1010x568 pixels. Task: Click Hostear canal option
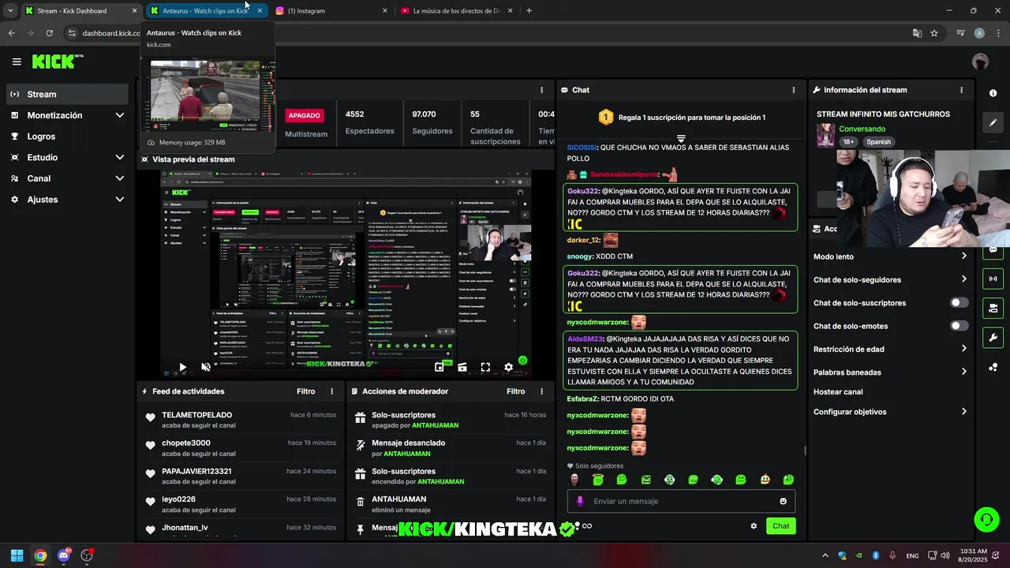pyautogui.click(x=838, y=392)
